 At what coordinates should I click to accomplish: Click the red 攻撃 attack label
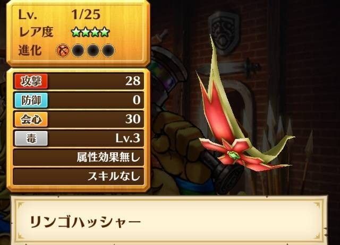coord(31,81)
